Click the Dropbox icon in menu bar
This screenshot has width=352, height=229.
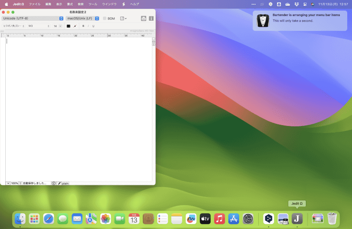[297, 4]
